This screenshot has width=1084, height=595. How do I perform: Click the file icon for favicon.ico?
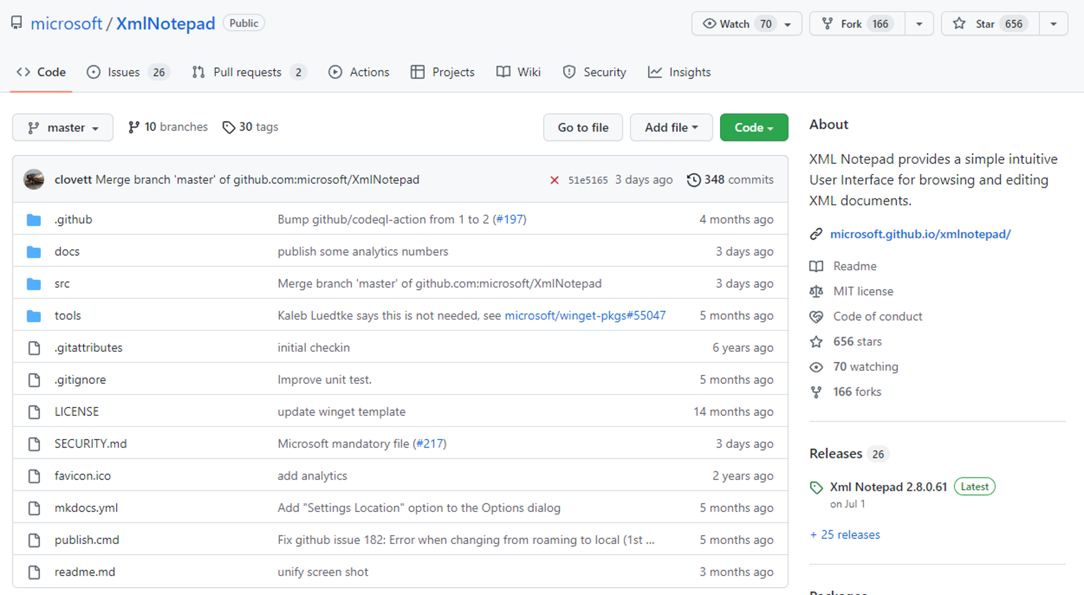34,476
